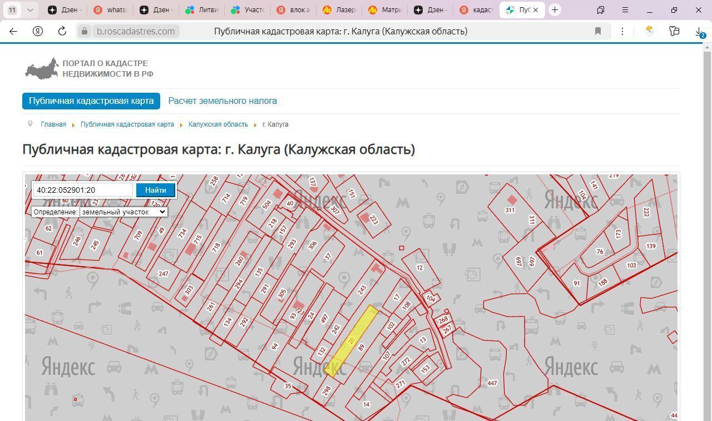712x421 pixels.
Task: Click the Russia map portal logo
Action: click(42, 68)
